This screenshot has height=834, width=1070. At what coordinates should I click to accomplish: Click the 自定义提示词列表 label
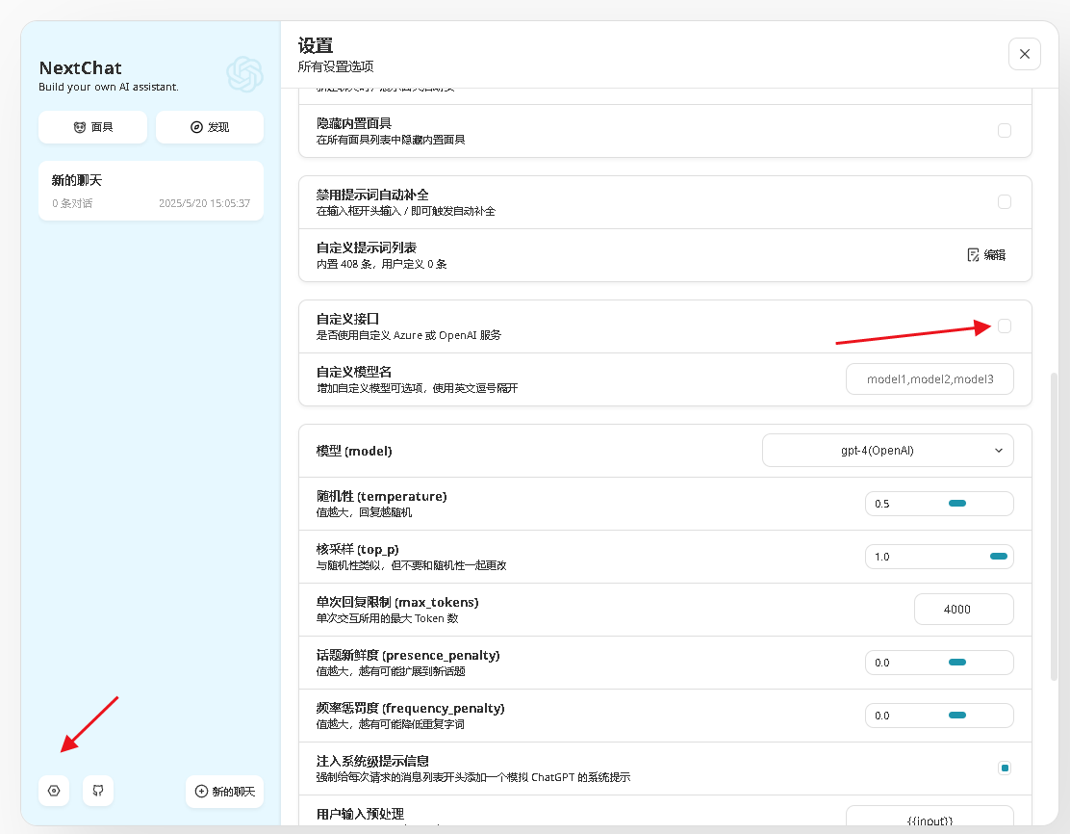367,248
